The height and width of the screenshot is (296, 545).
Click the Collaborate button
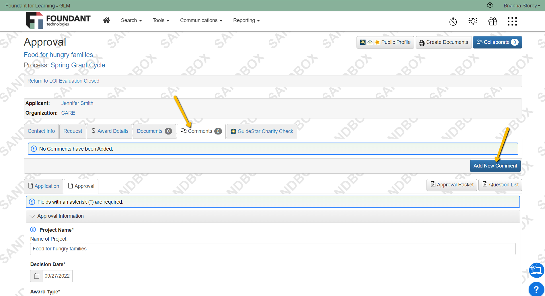pos(497,42)
